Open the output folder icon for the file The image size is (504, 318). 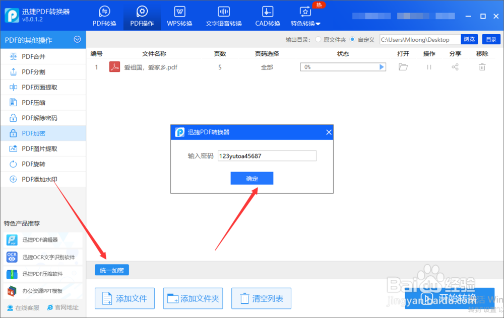point(403,67)
